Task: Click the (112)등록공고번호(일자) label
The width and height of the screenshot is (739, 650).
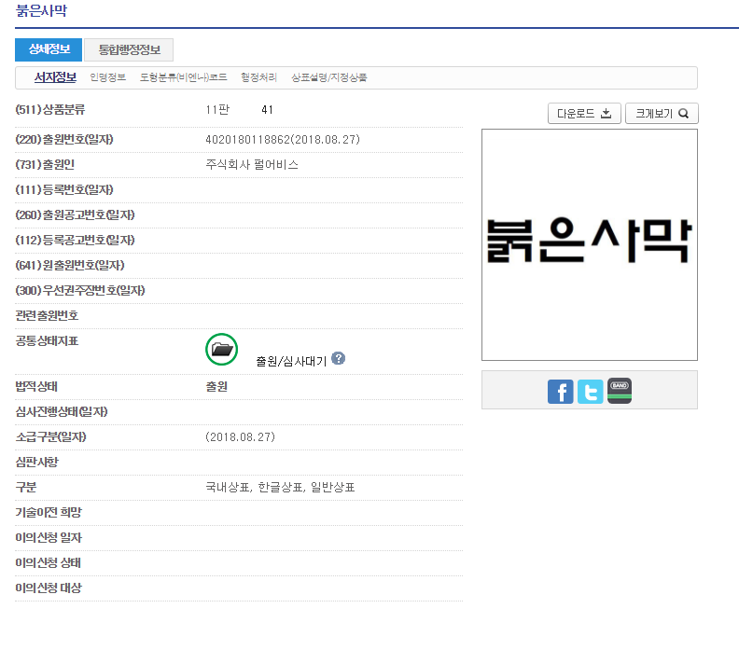Action: tap(75, 241)
